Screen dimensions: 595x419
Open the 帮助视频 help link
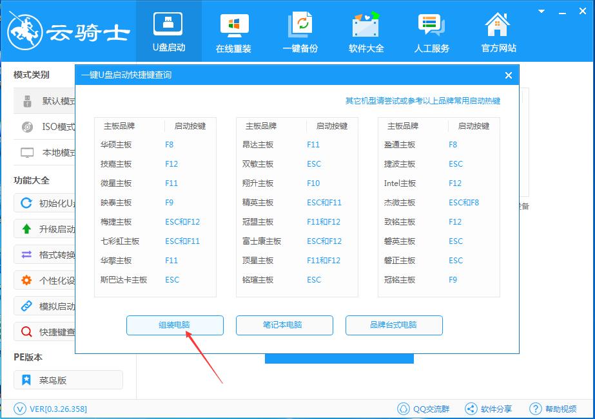click(553, 409)
